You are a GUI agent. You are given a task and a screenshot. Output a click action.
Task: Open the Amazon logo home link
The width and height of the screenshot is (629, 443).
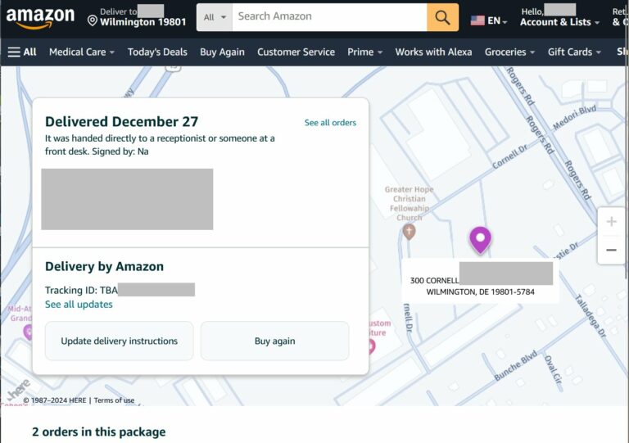point(40,18)
